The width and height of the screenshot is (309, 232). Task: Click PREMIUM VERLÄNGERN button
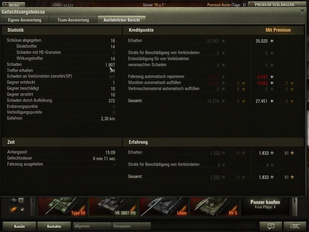tap(272, 5)
